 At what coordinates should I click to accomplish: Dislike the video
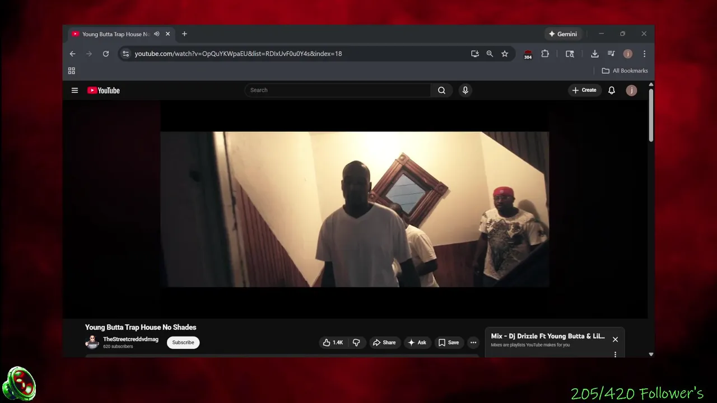tap(356, 343)
